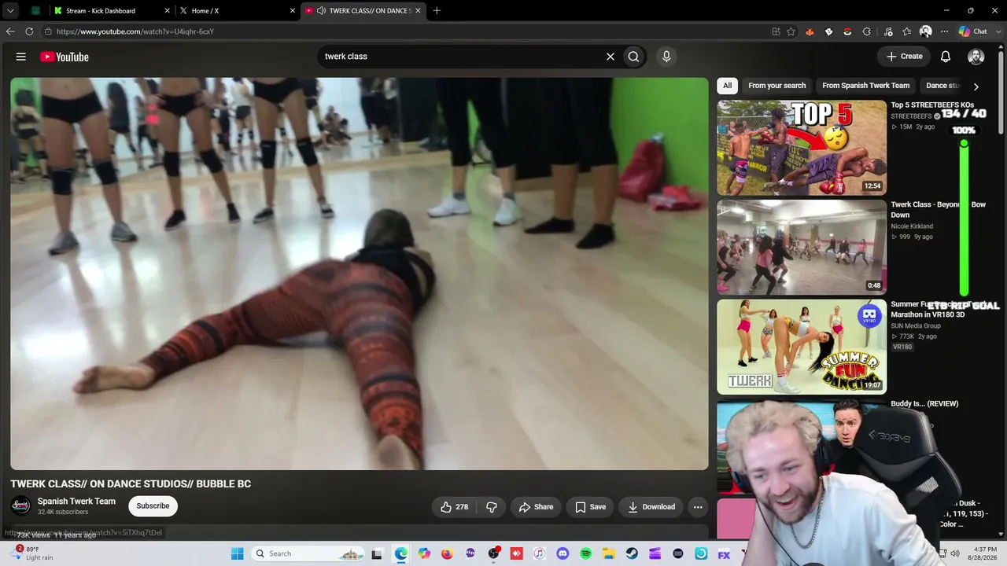Open the Summer Fun Dancing VR180 thumbnail
Image resolution: width=1007 pixels, height=566 pixels.
pyautogui.click(x=802, y=347)
